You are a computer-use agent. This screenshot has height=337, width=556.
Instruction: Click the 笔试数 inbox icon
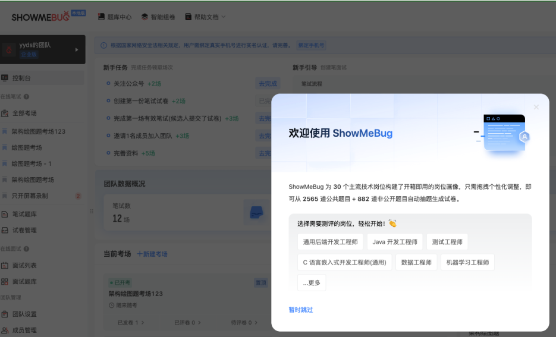[257, 212]
